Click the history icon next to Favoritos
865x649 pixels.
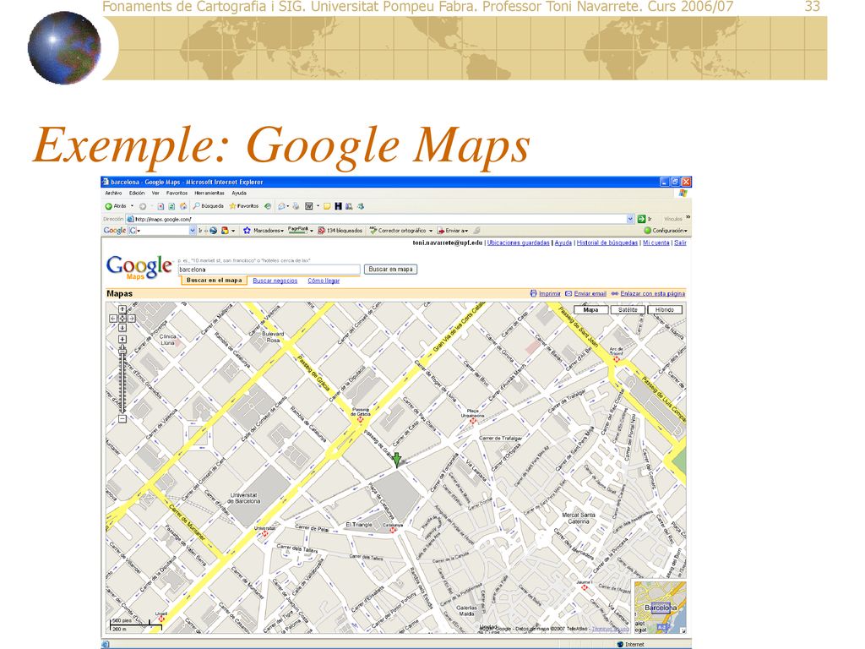tap(268, 206)
